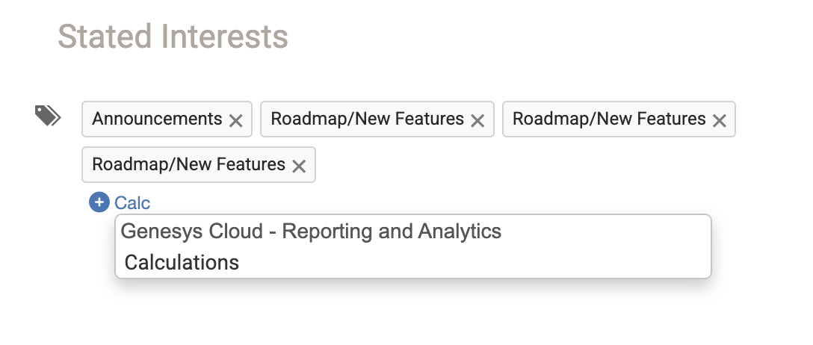Click the "Announcements" chip text before its X
The width and height of the screenshot is (813, 345).
point(157,119)
